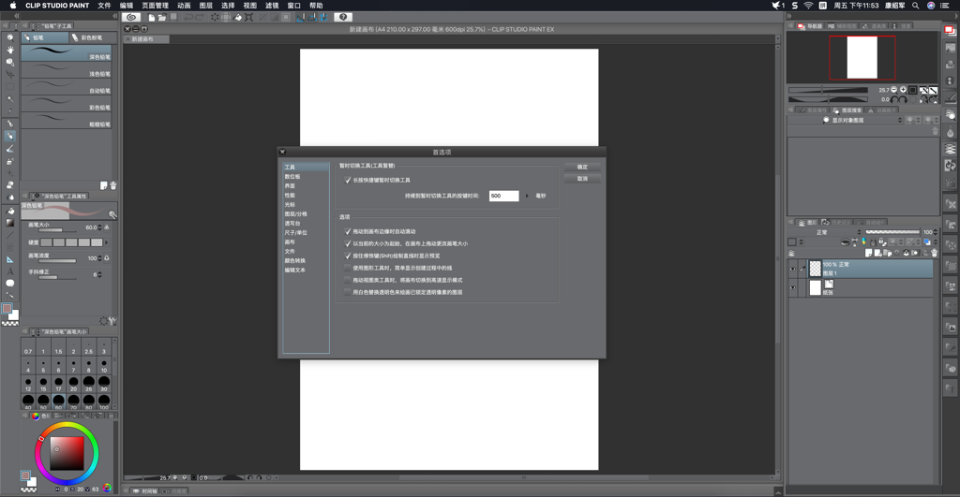Viewport: 960px width, 497px height.
Task: Zoom in using navigator plus icon
Action: coord(902,90)
